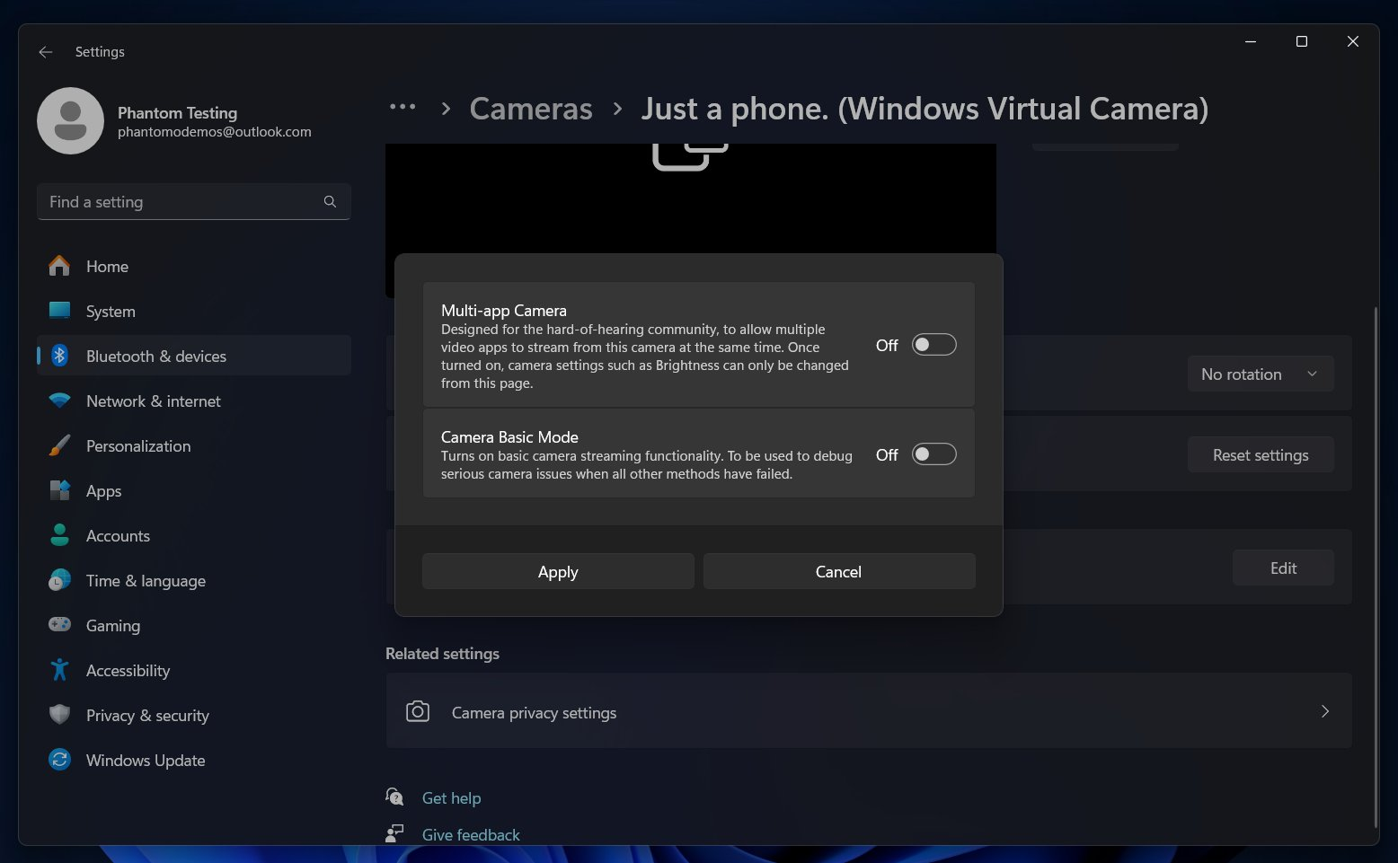1398x863 pixels.
Task: Open Windows Update via its icon
Action: 58,760
